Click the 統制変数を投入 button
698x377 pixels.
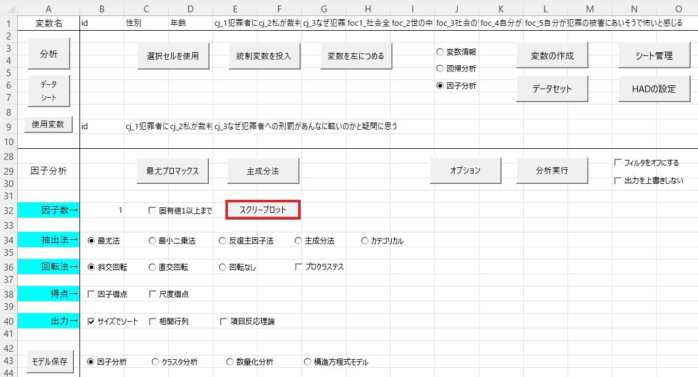(264, 56)
